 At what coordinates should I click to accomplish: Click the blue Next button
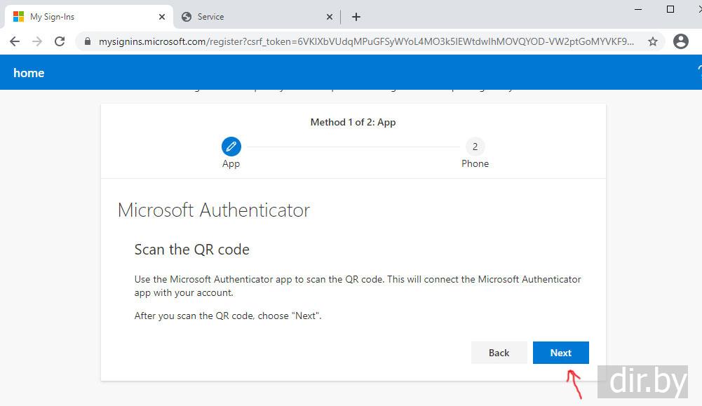tap(560, 353)
